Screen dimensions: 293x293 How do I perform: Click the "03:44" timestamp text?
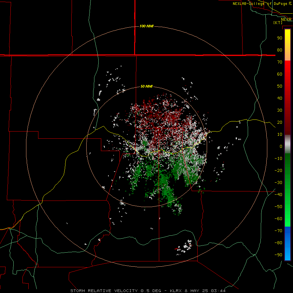pos(218,291)
